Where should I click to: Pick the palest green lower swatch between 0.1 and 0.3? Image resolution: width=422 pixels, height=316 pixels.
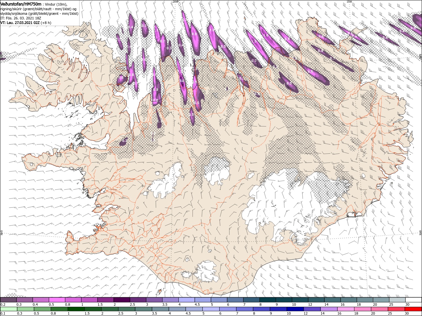coord(8,309)
